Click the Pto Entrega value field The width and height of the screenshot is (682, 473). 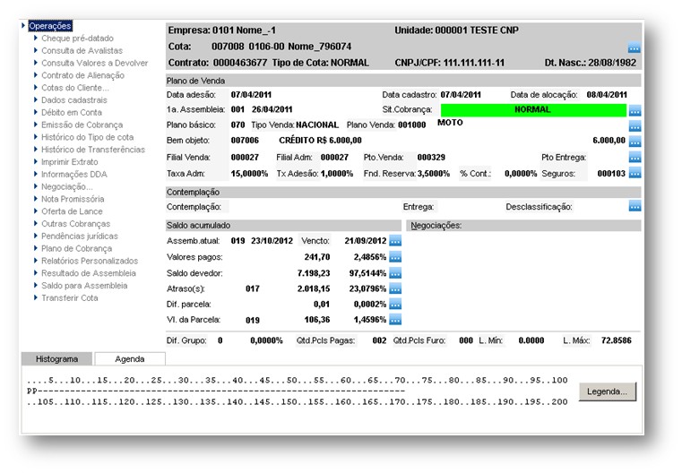click(x=608, y=158)
